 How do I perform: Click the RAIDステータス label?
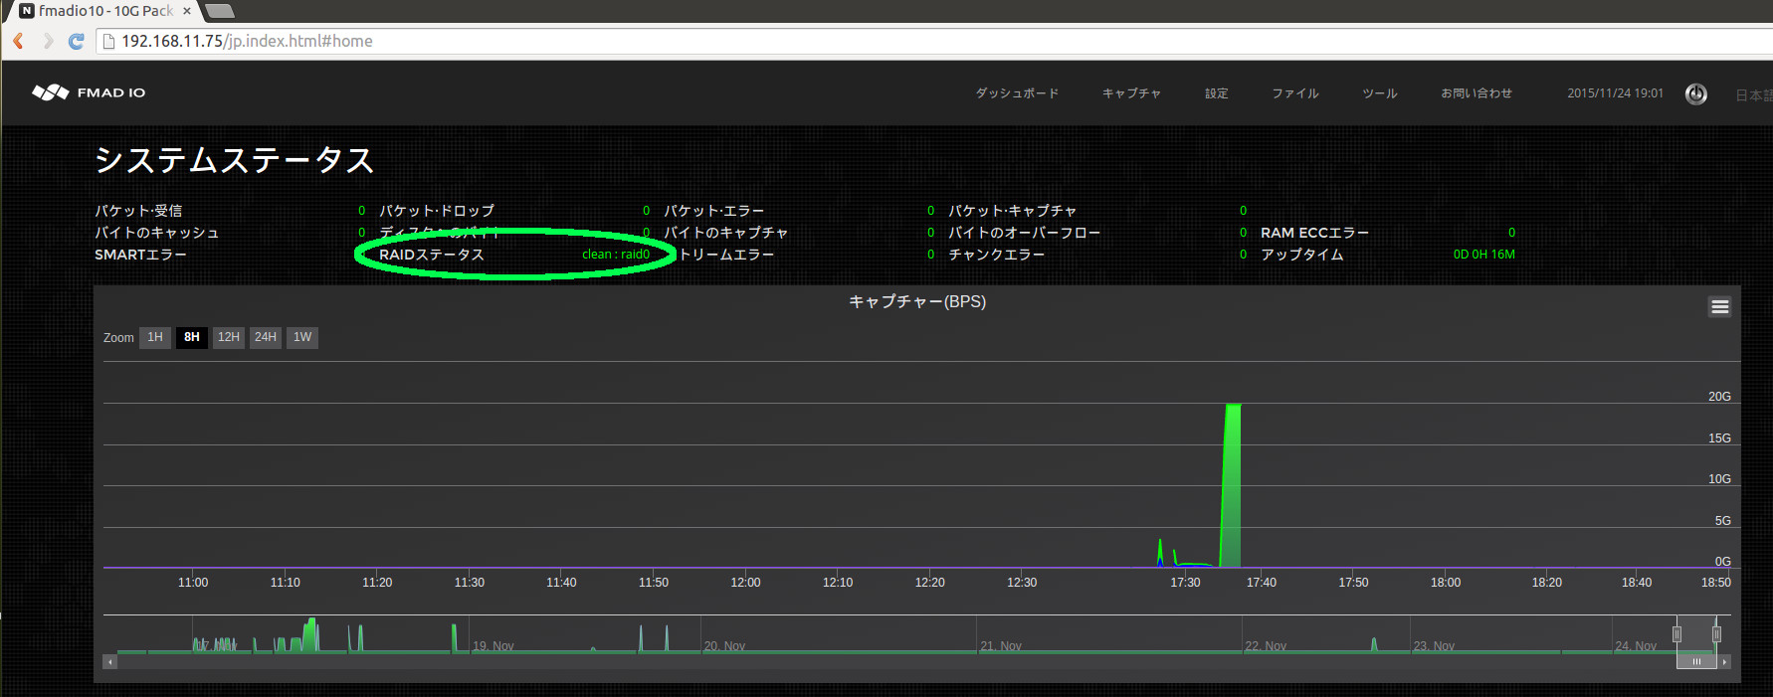(432, 255)
